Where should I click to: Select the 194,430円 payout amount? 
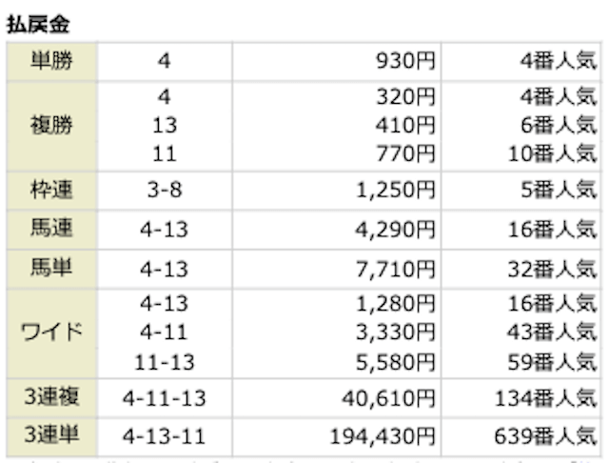tap(383, 436)
